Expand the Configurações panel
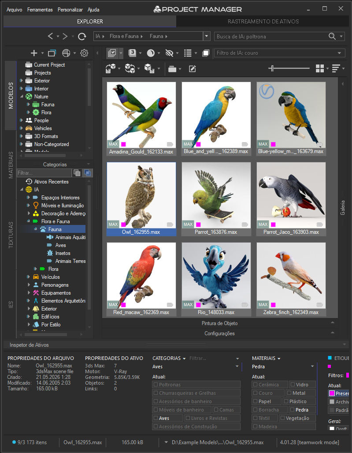 coord(219,333)
